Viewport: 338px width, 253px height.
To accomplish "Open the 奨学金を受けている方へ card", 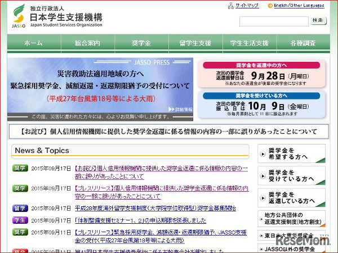I will [x=261, y=105].
